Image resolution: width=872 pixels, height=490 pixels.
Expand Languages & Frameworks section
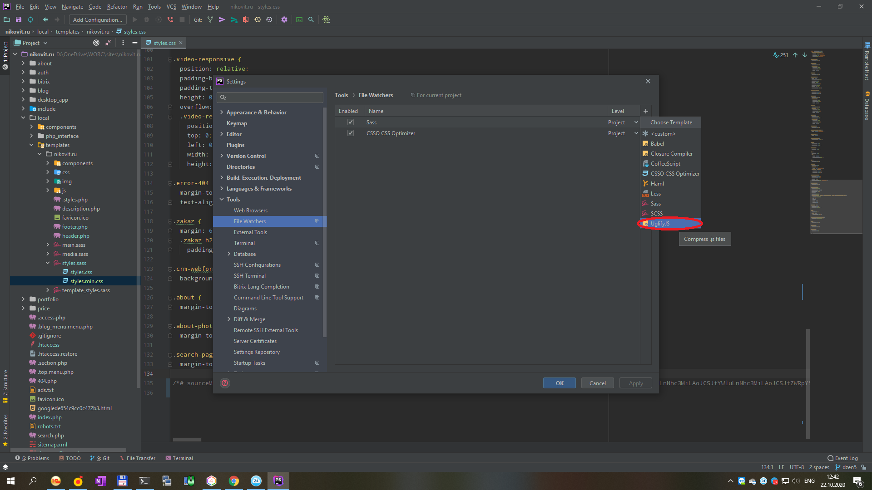click(222, 188)
